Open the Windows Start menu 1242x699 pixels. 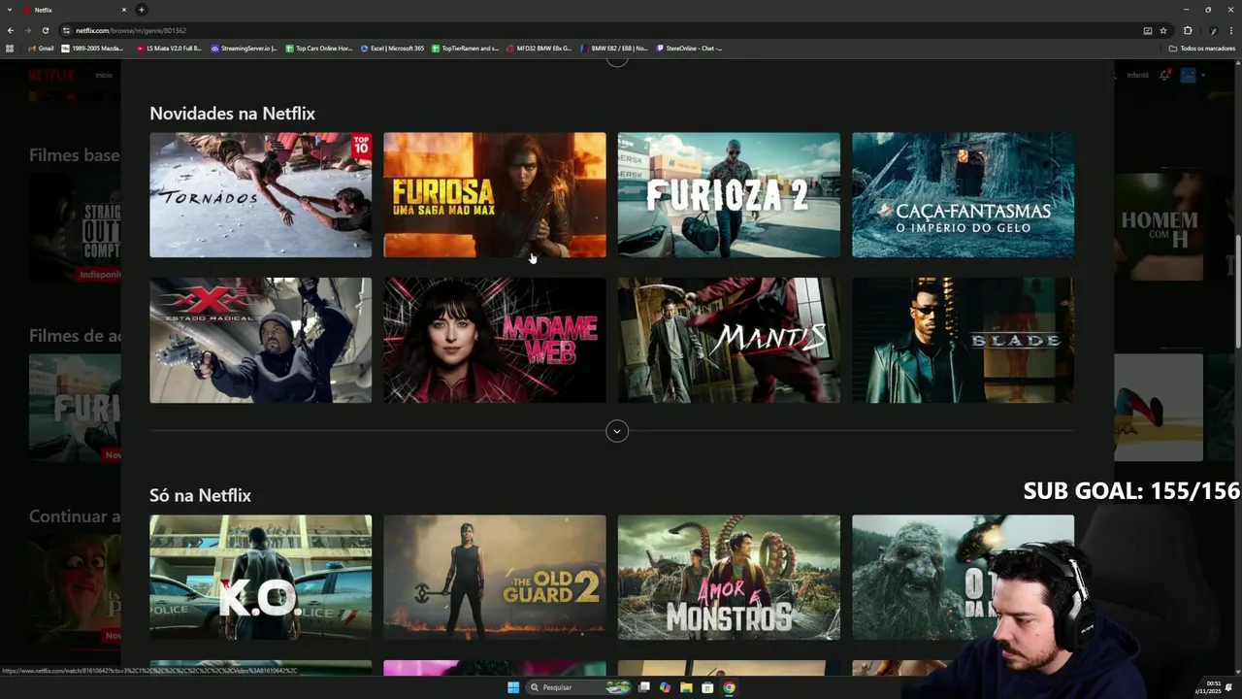(513, 687)
